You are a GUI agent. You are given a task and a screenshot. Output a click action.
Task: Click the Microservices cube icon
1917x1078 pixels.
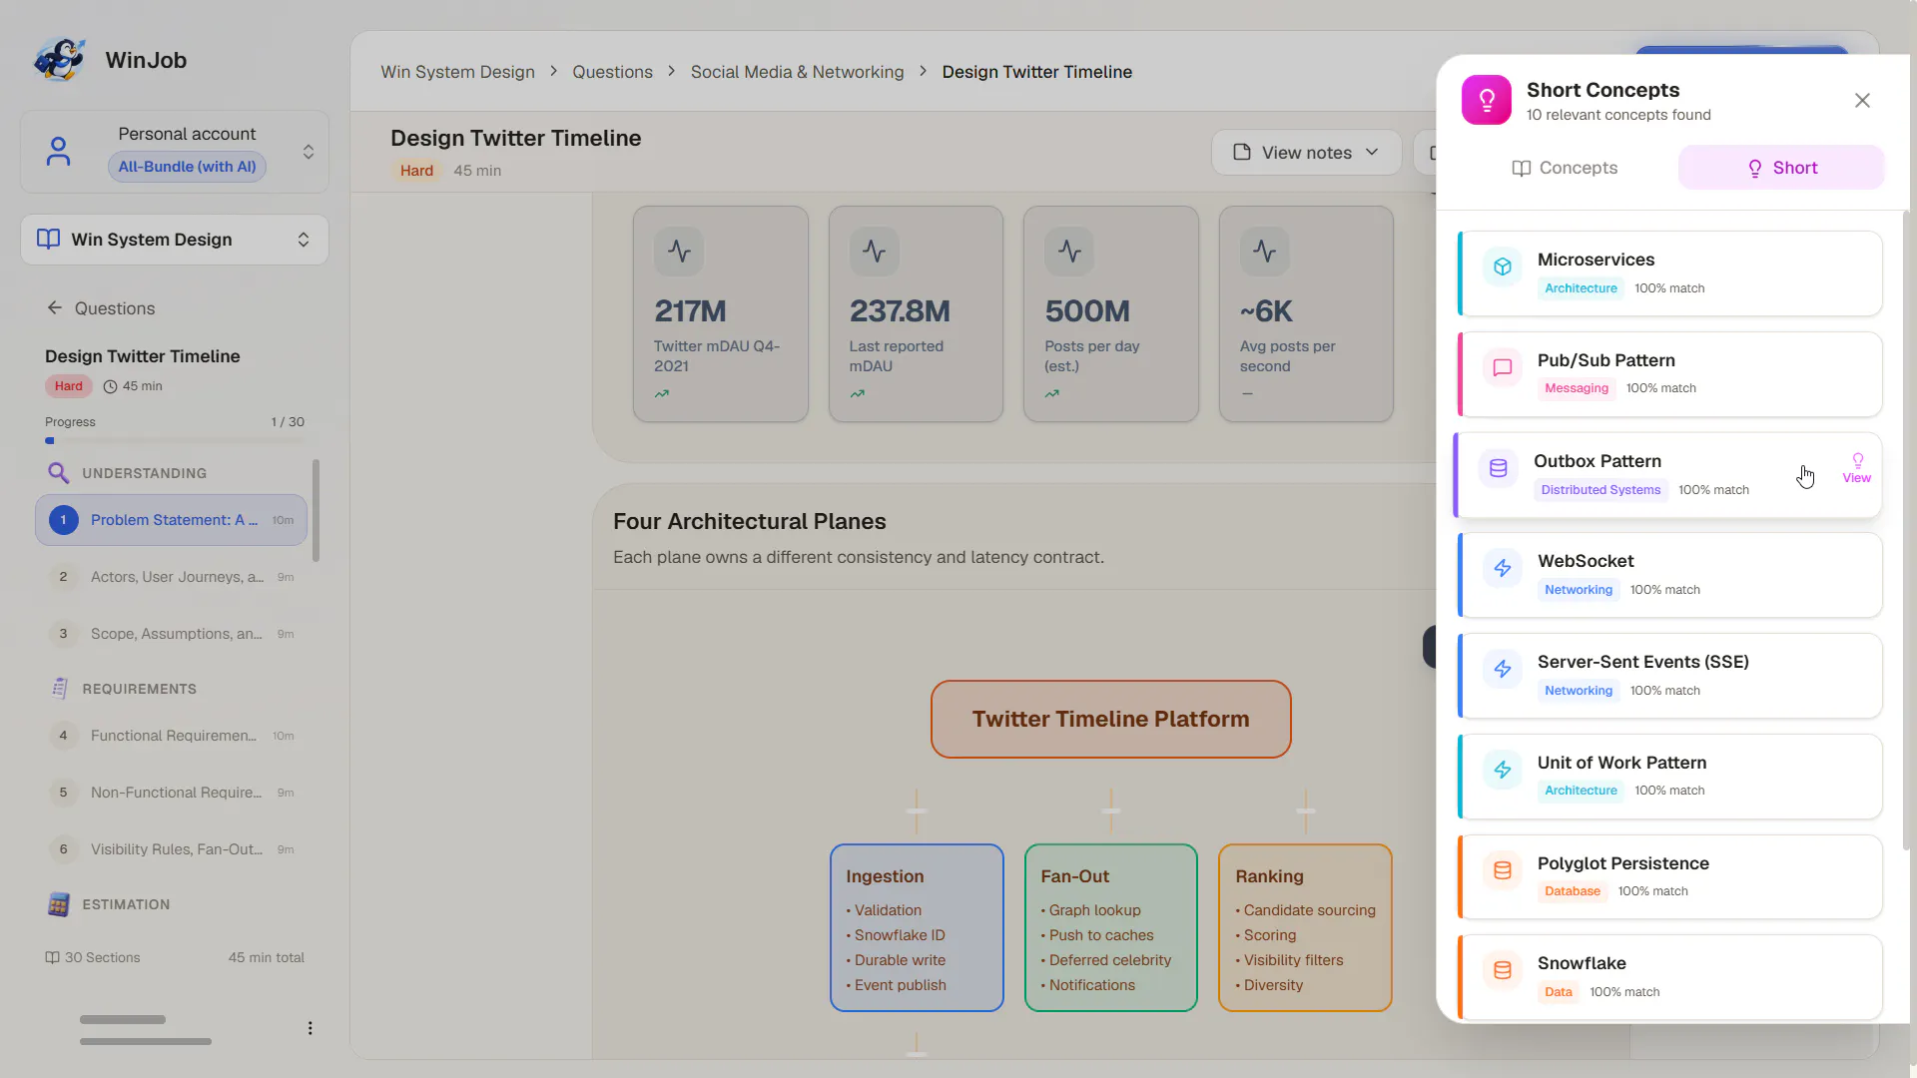(1503, 267)
